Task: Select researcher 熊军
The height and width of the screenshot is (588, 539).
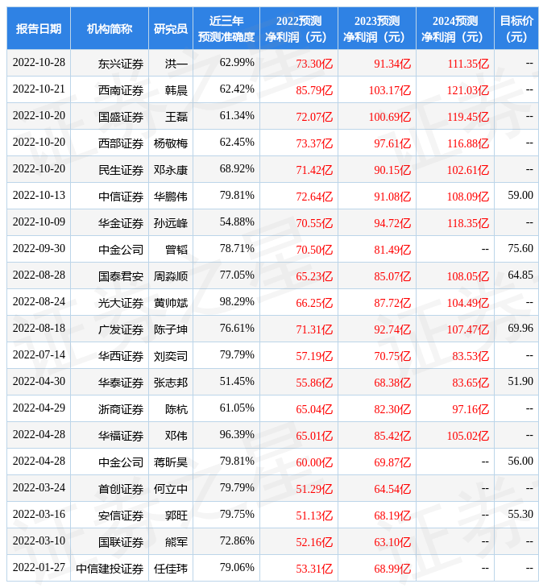Action: click(x=176, y=543)
